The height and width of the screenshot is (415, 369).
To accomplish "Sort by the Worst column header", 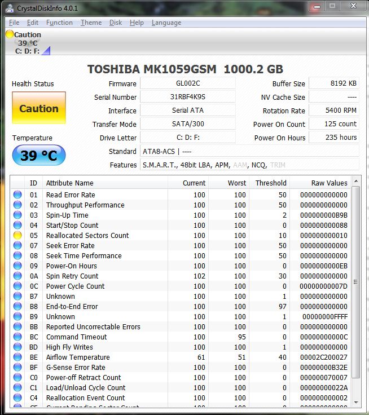I will [229, 183].
